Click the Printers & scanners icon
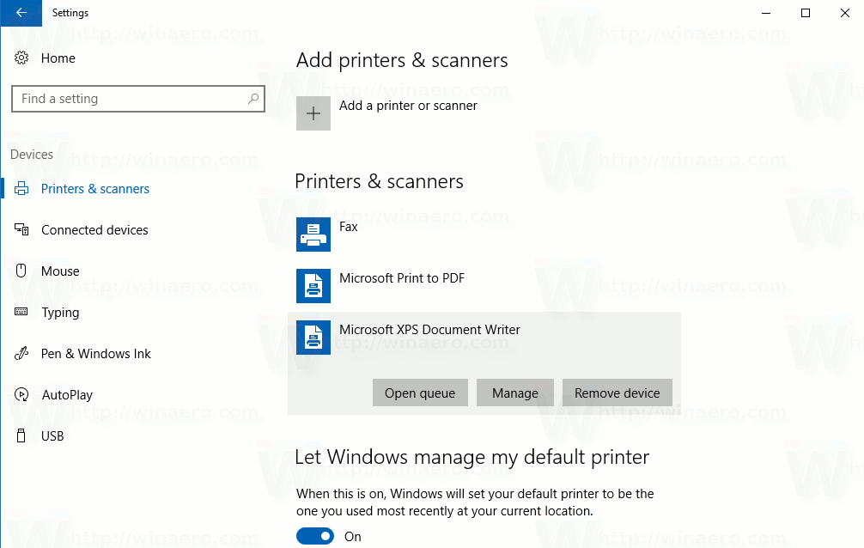864x548 pixels. [x=22, y=188]
